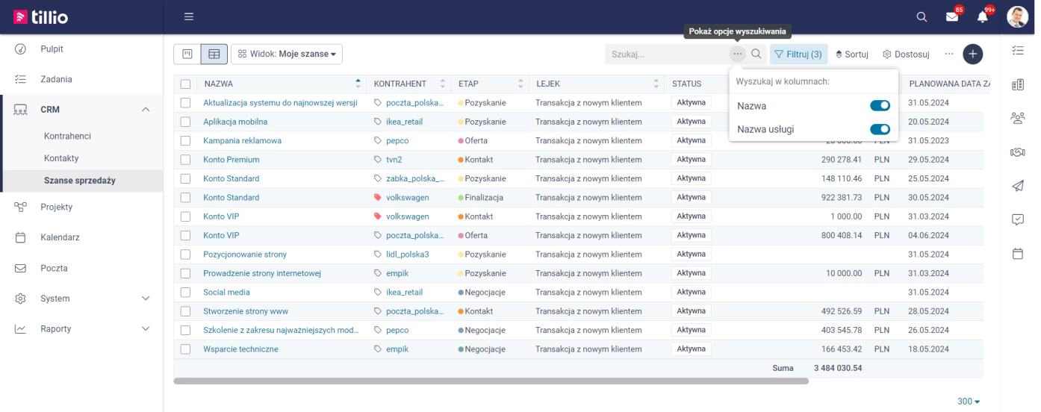The image size is (1041, 412).
Task: Focus the Szukaj search input field
Action: [666, 54]
